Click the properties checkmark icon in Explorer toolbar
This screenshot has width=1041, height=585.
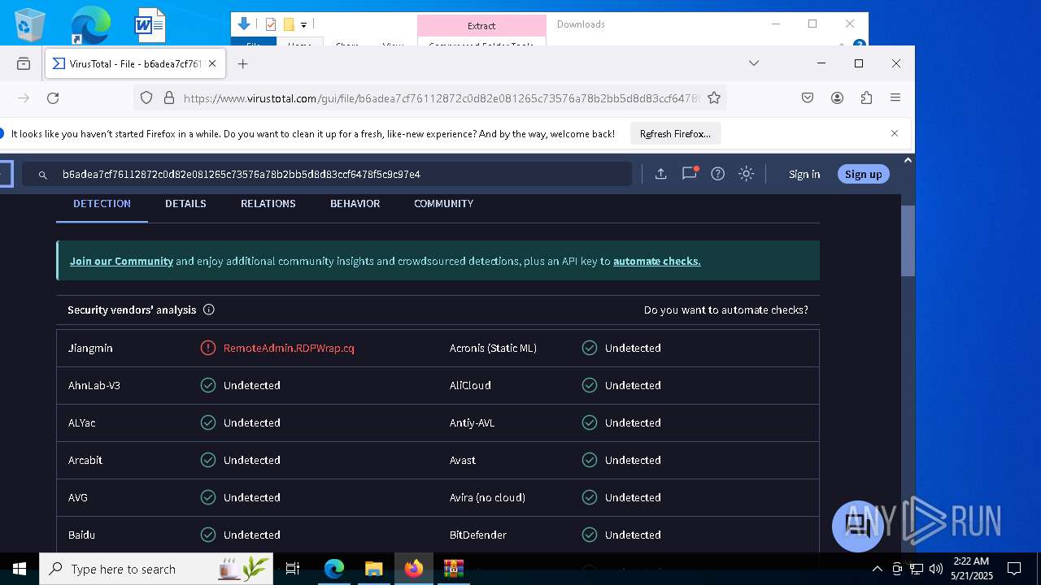pyautogui.click(x=271, y=24)
